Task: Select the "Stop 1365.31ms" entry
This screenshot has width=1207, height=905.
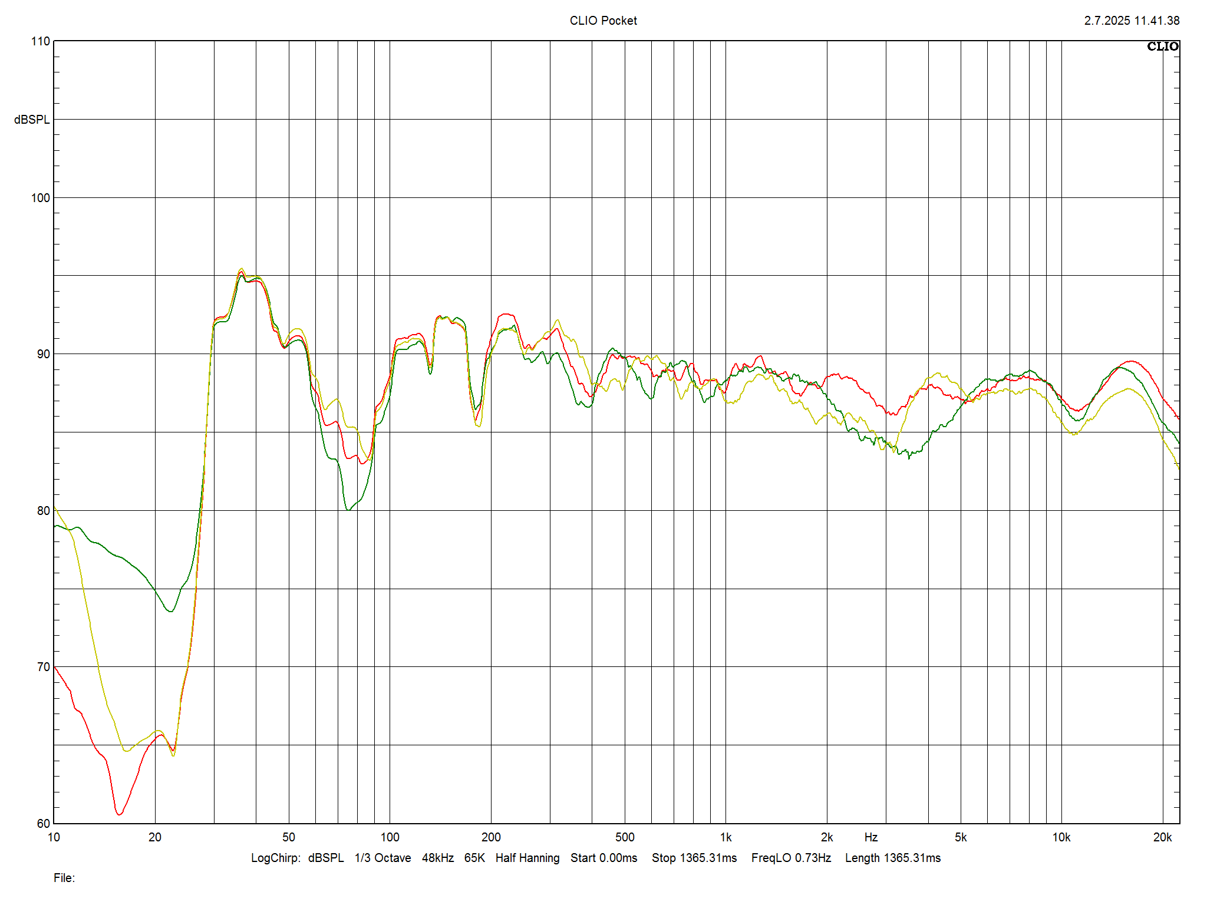Action: click(694, 858)
